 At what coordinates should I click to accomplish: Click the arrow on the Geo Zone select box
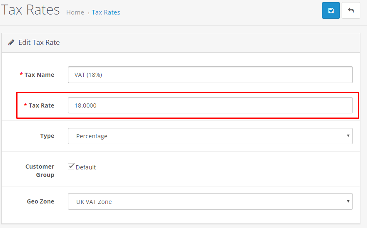click(348, 201)
